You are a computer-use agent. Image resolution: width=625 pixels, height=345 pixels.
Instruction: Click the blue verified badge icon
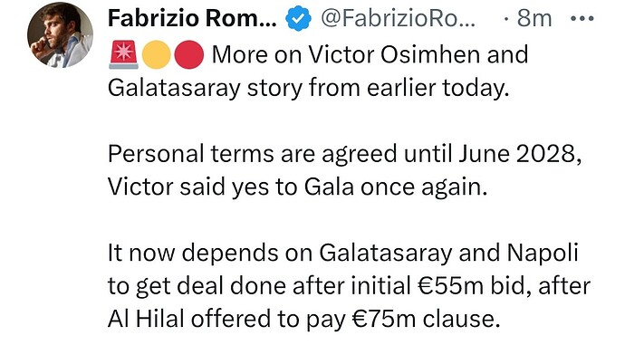click(x=299, y=19)
